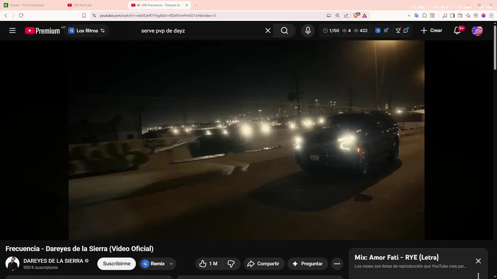Close the Frecuencia browser tab
497x279 pixels.
pos(186,5)
